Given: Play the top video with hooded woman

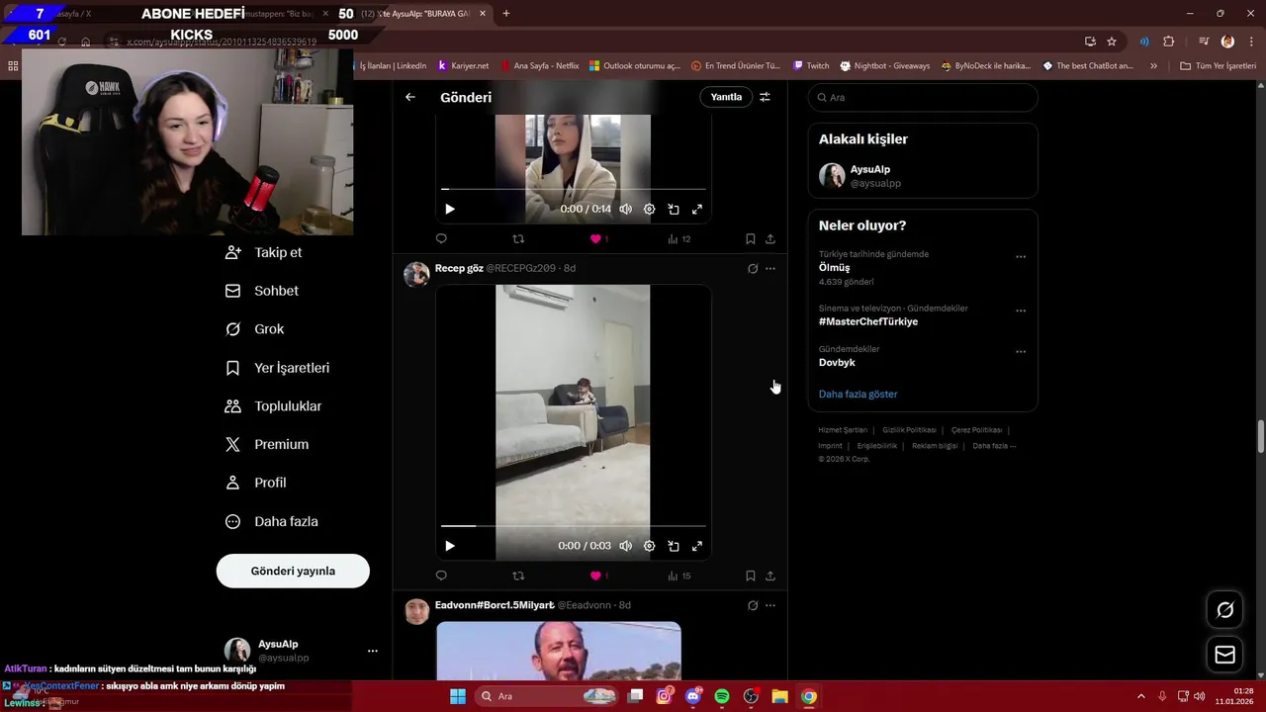Looking at the screenshot, I should [450, 209].
